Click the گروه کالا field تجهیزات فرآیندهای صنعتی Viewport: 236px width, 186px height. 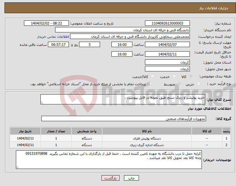point(124,118)
